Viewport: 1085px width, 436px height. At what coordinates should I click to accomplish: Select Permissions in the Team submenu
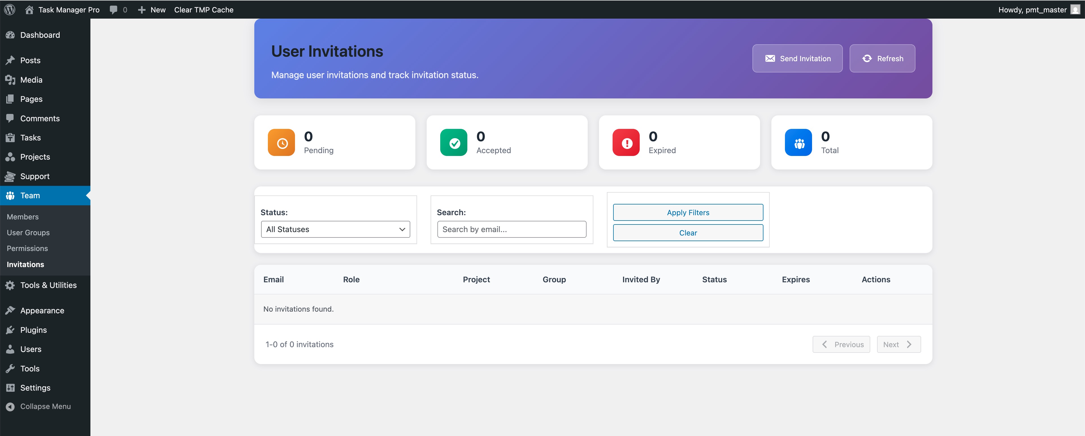pos(27,248)
